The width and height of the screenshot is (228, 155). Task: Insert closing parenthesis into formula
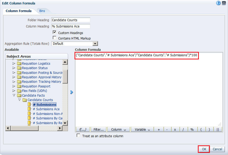[x=209, y=129]
